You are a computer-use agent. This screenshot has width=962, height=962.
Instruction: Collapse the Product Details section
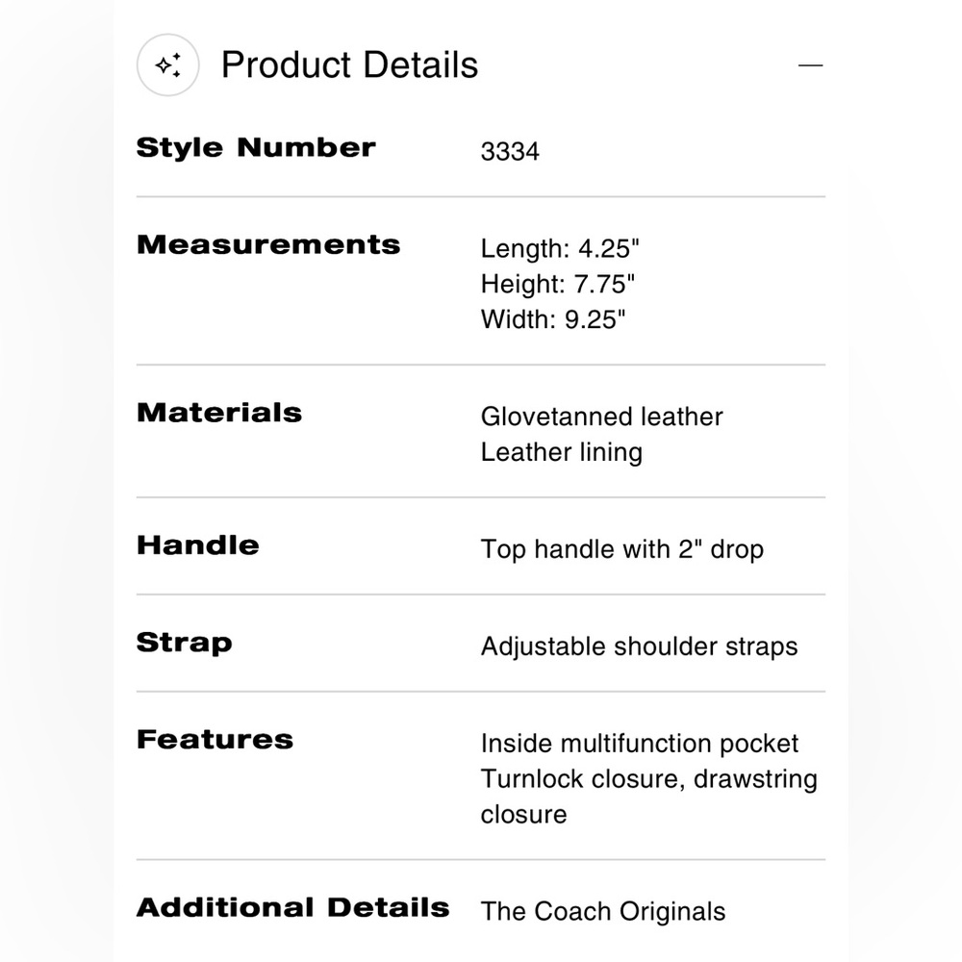tap(811, 65)
